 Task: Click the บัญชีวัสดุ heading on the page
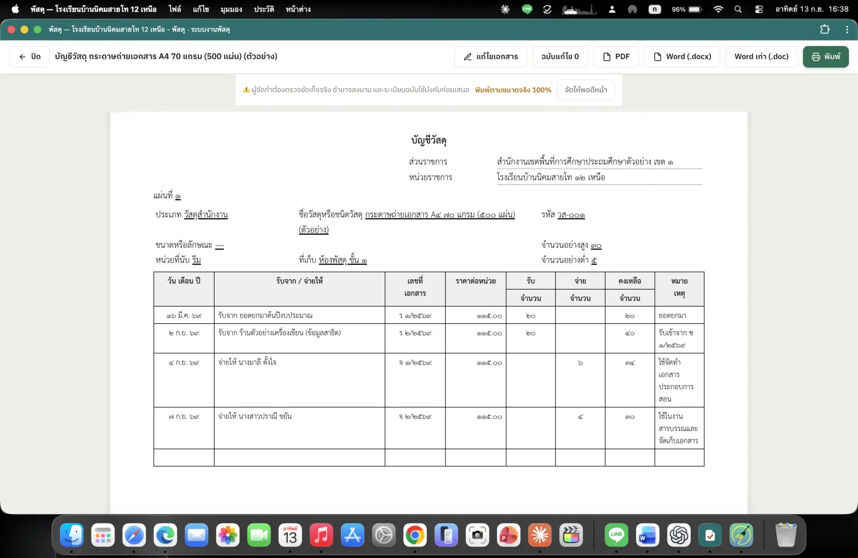(428, 140)
